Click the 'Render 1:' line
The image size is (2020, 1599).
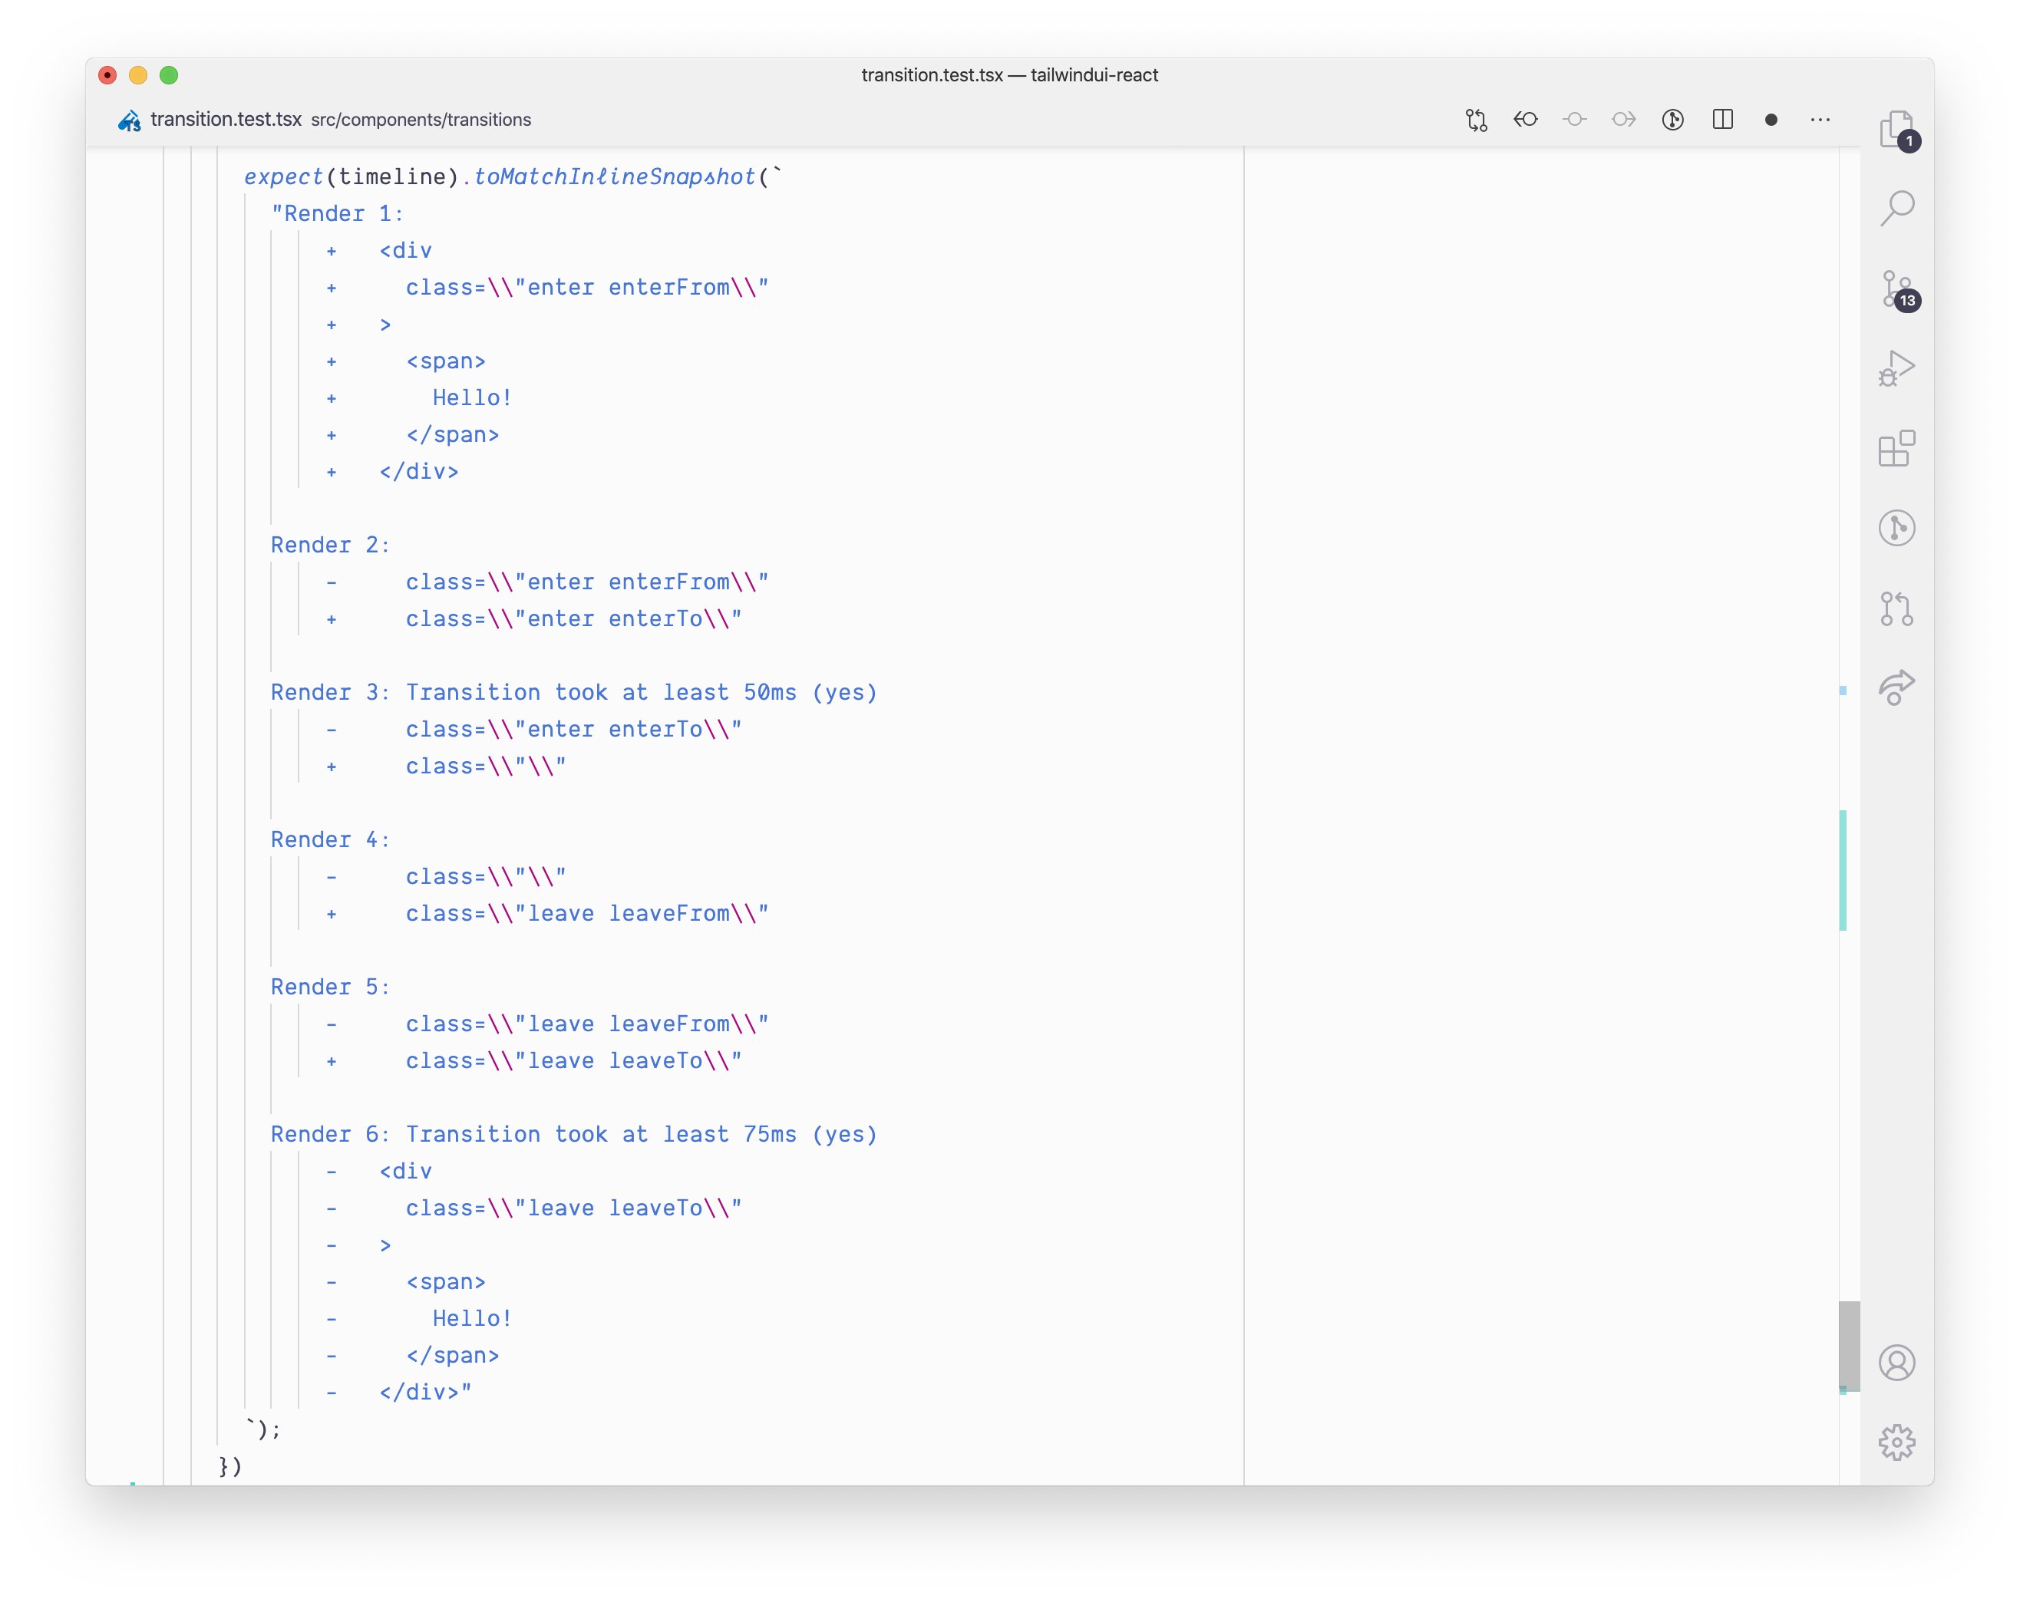pyautogui.click(x=337, y=213)
